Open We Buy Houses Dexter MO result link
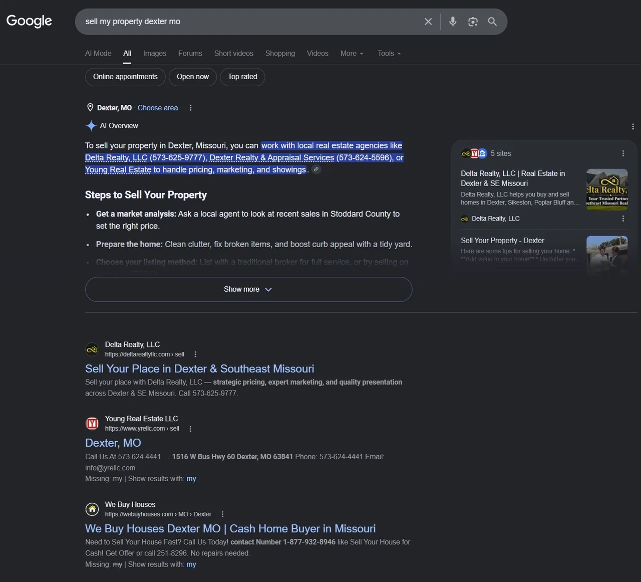 click(x=230, y=529)
